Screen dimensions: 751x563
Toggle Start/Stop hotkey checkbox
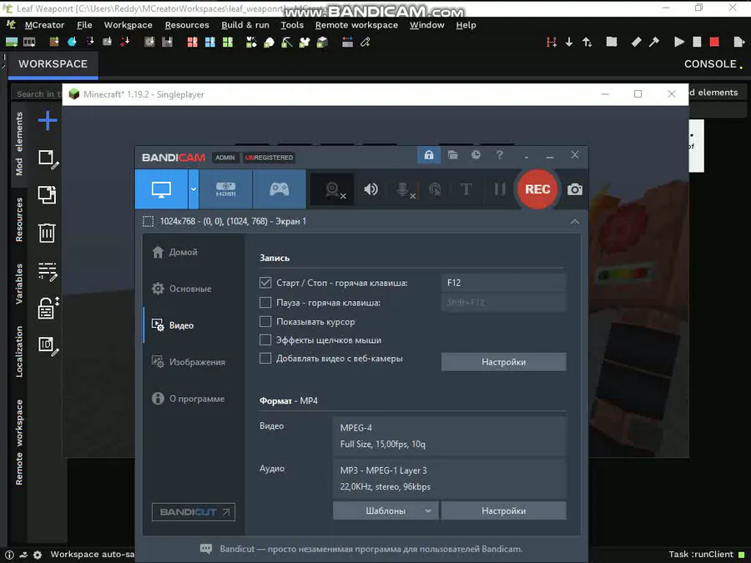[265, 283]
